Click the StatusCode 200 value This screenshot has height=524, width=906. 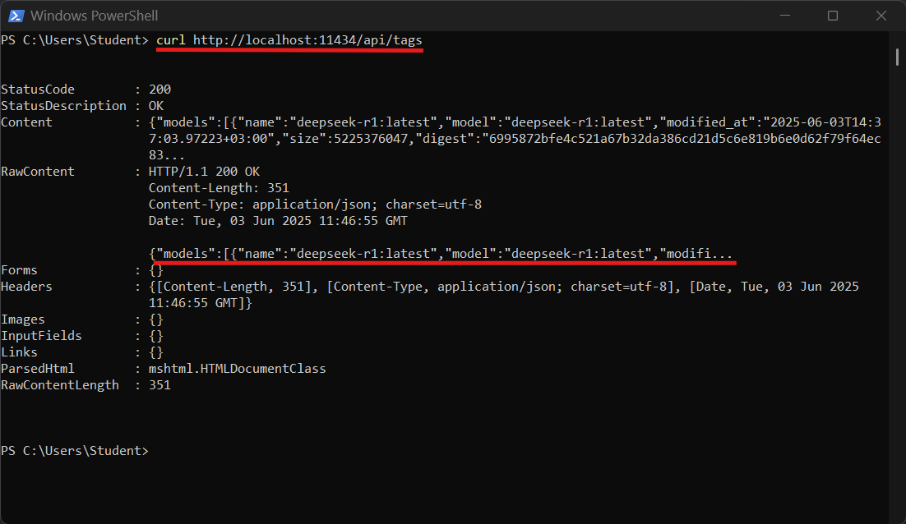click(160, 90)
